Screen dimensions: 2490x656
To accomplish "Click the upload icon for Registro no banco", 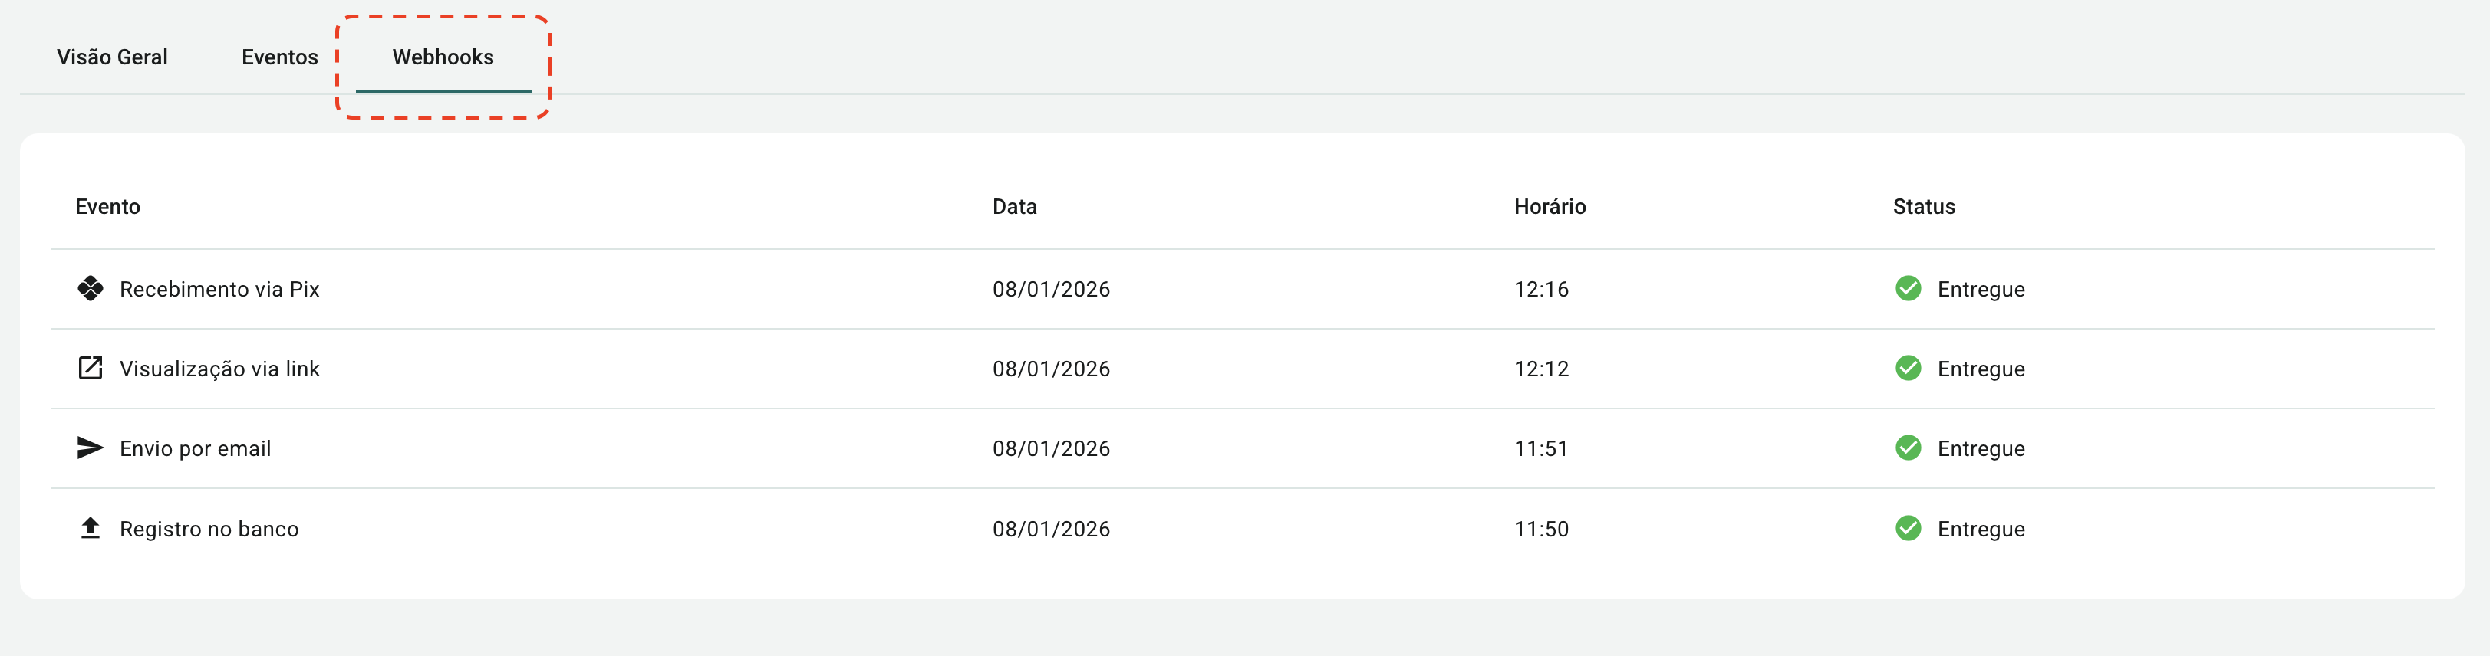I will (x=90, y=527).
